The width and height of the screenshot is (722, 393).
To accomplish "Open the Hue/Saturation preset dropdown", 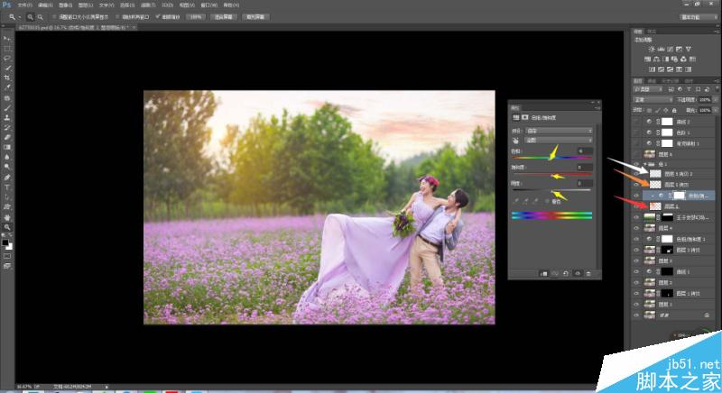I will coord(559,131).
